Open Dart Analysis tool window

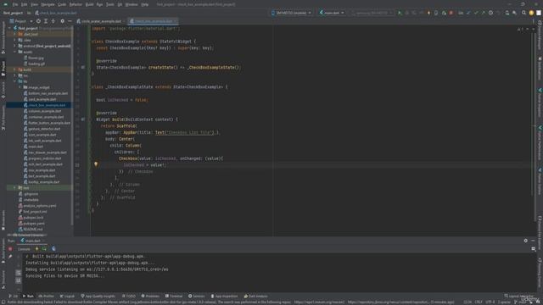pos(256,296)
